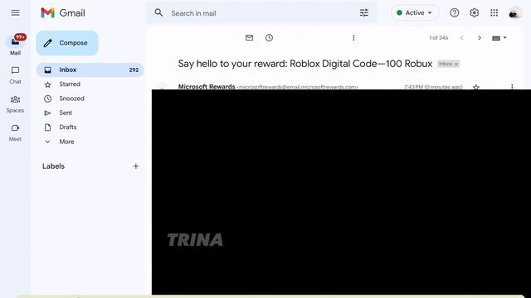Open the Meet section

pos(15,132)
